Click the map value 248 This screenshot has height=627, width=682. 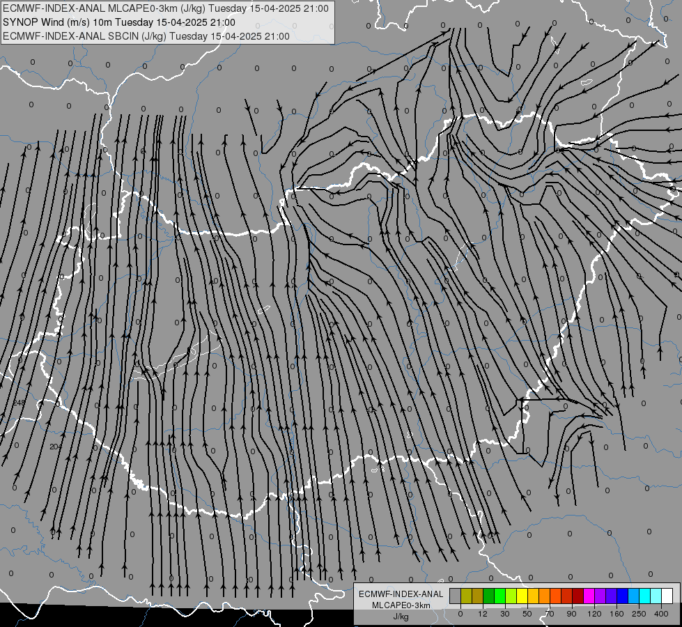[19, 403]
